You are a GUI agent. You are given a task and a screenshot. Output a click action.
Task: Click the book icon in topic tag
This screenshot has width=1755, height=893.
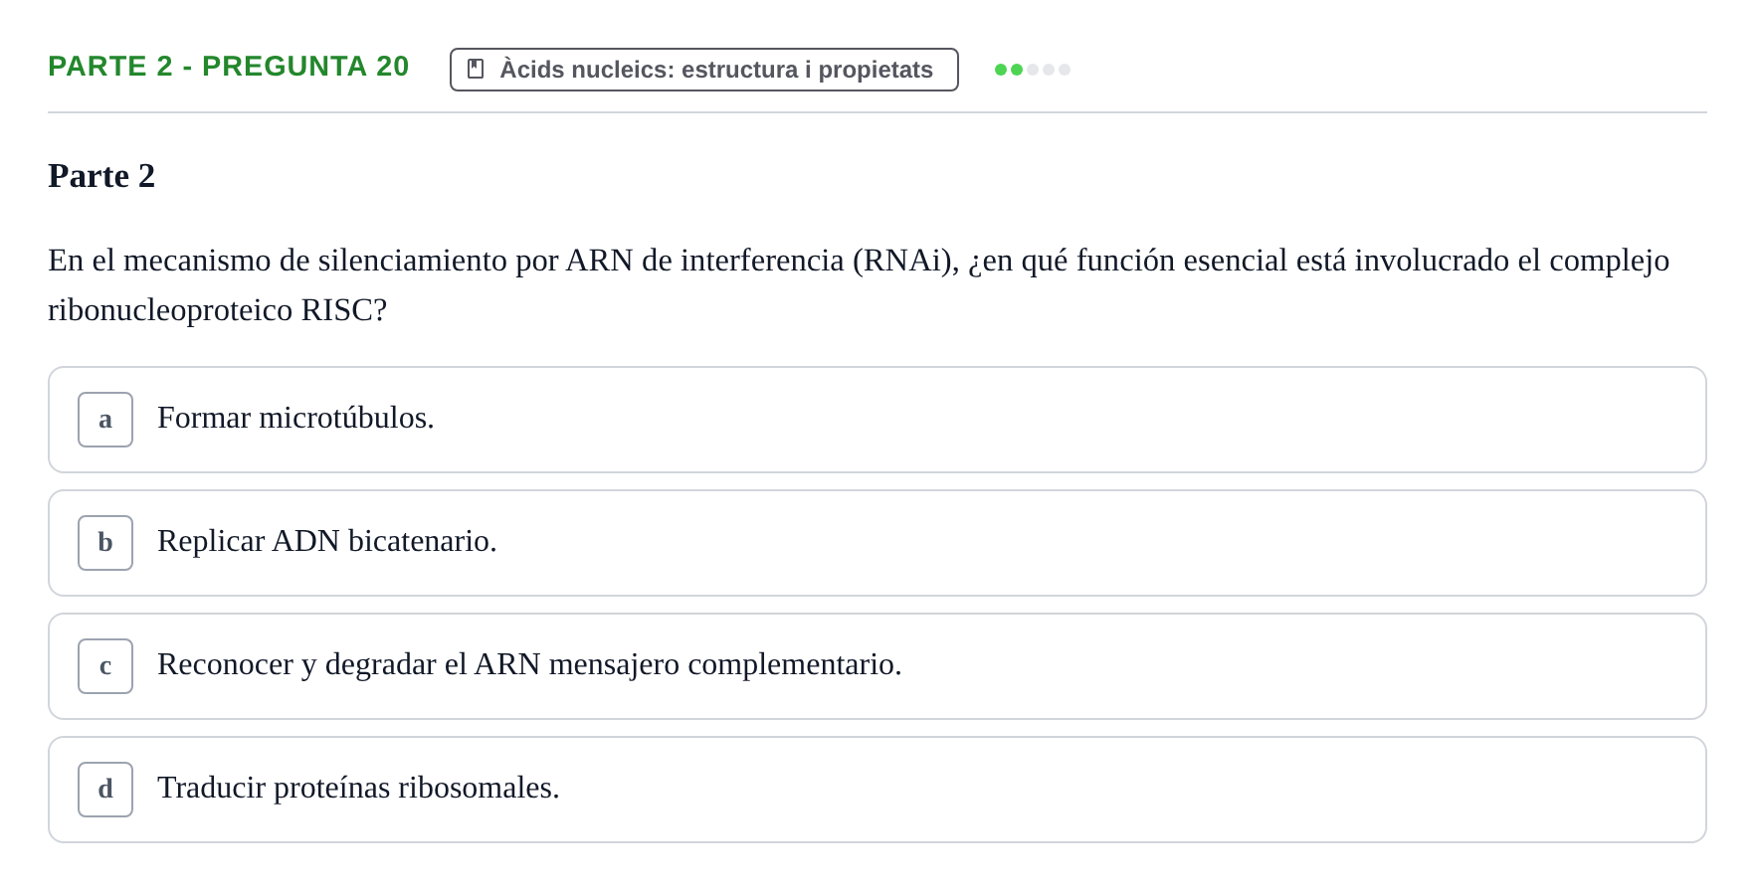pyautogui.click(x=476, y=70)
